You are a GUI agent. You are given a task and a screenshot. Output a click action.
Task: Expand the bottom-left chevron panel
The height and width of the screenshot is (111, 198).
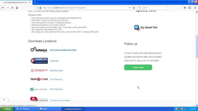click(x=4, y=99)
